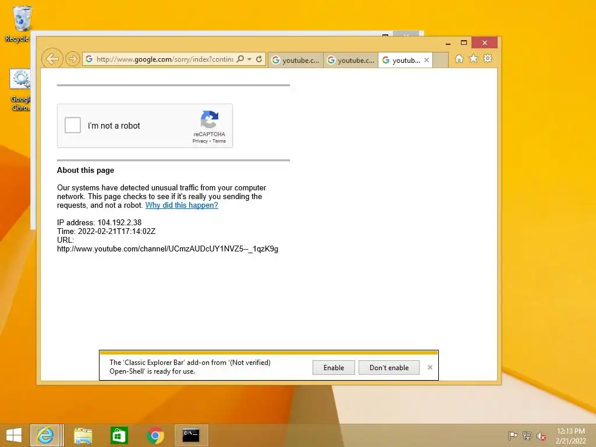This screenshot has width=596, height=447.
Task: Switch to the first youtube.c... tab
Action: point(296,60)
